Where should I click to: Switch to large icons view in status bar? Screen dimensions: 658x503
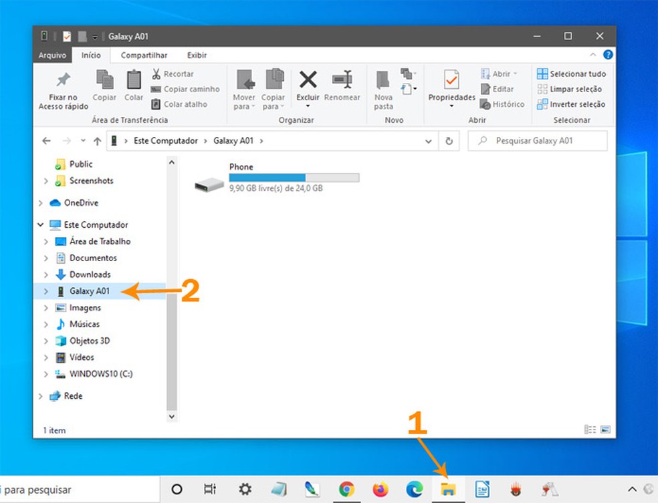tap(606, 430)
